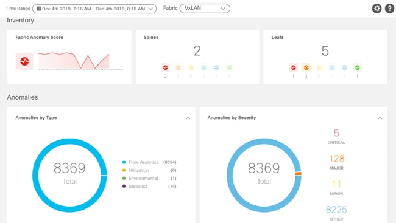Click the blue Flow Analytics legend dot
Viewport: 396px width, 223px height.
click(124, 162)
